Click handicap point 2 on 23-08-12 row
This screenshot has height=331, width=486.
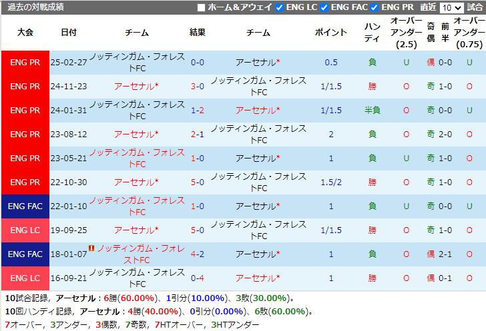(331, 135)
